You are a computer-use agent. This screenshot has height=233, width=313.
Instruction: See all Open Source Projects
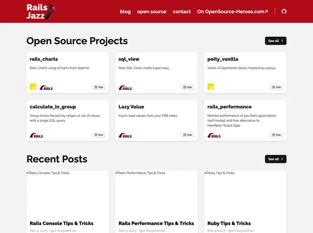pos(276,41)
